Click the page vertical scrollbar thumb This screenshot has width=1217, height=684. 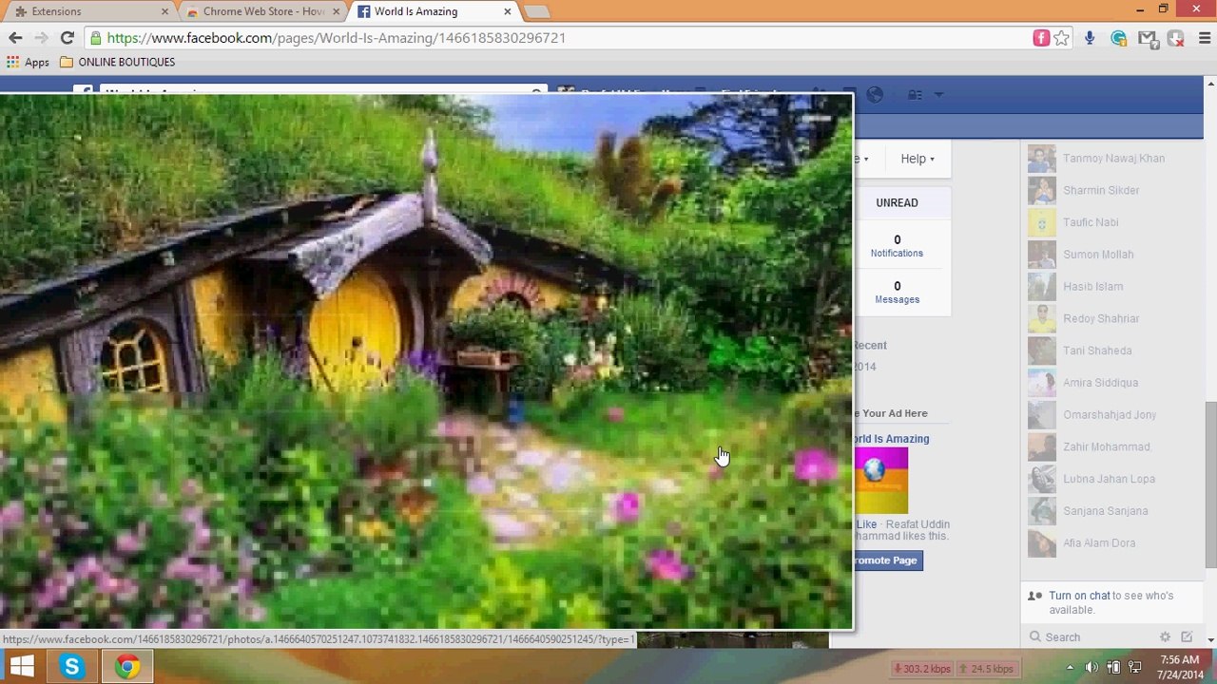1210,484
